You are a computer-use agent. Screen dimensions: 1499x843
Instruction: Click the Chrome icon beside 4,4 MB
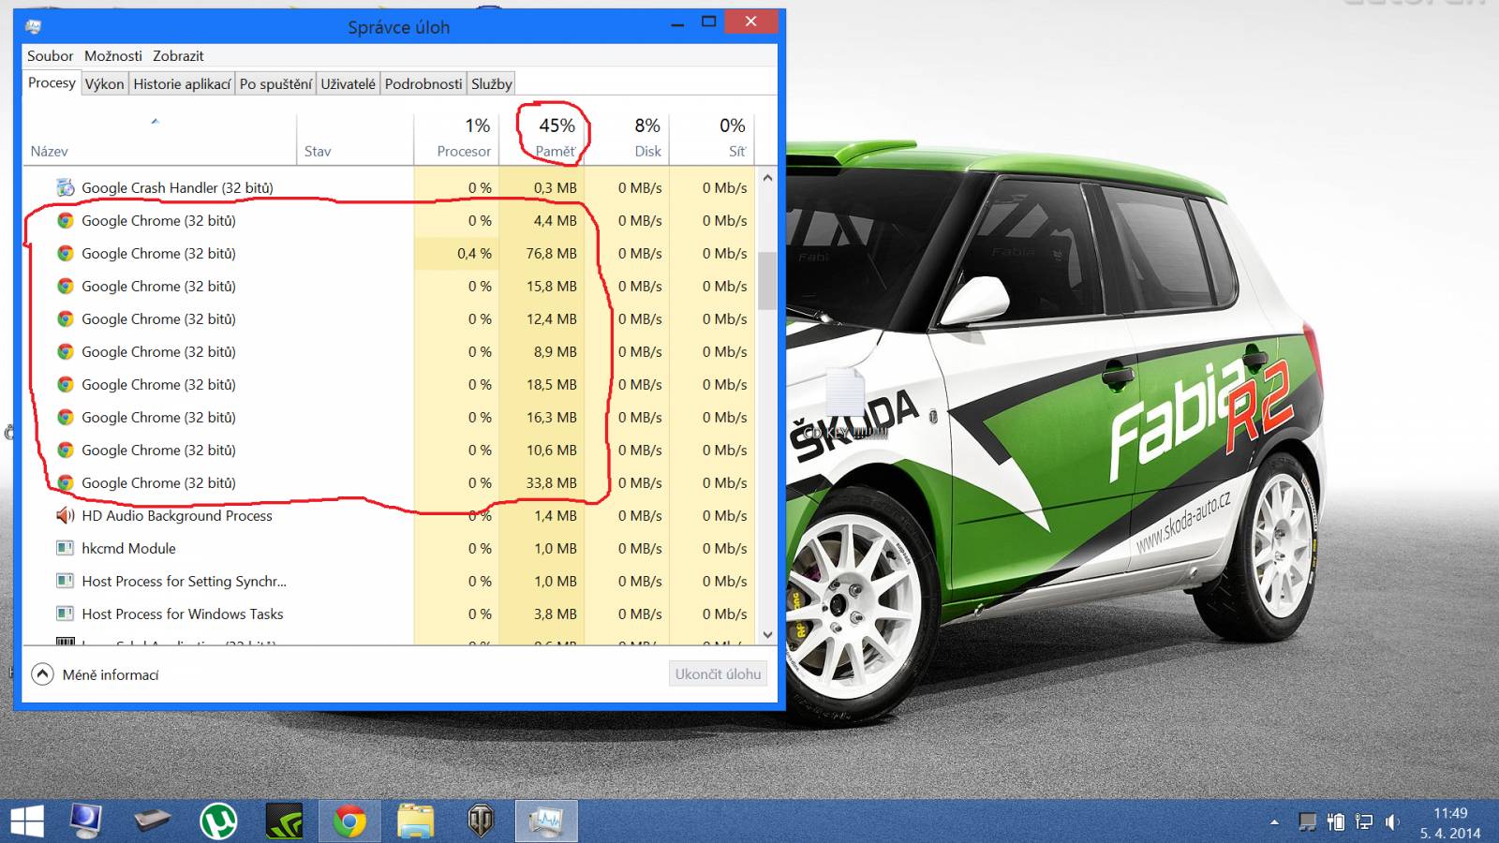coord(65,220)
